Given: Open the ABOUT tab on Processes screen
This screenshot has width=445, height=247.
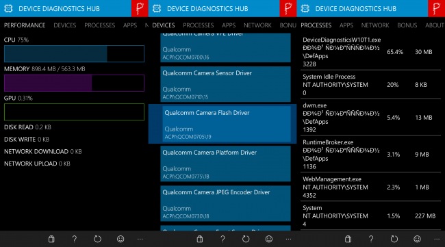Looking at the screenshot, I should pyautogui.click(x=435, y=25).
